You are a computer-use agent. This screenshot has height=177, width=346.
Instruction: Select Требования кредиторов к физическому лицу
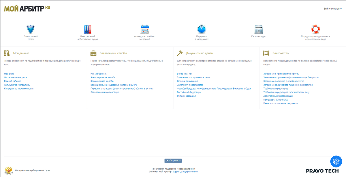tap(287, 92)
